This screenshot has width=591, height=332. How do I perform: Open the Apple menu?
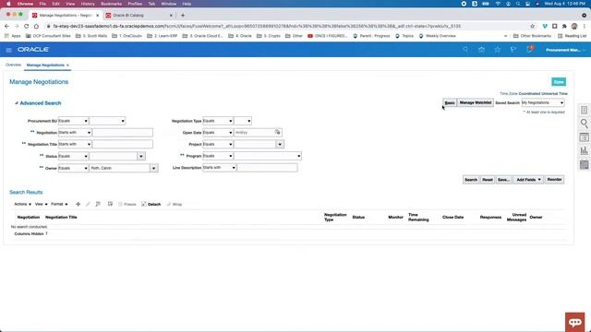point(8,4)
